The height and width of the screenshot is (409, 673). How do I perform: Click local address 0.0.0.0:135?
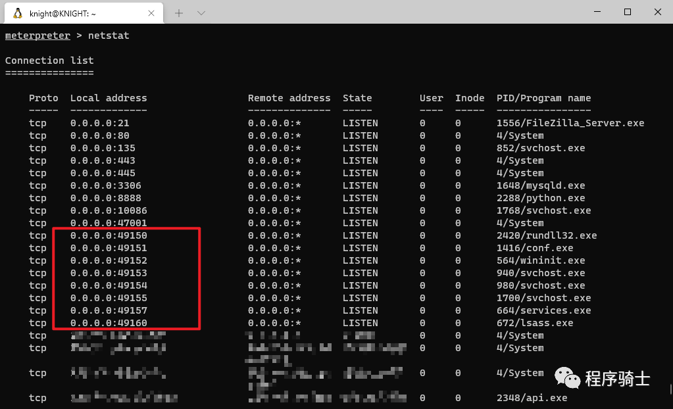pyautogui.click(x=103, y=148)
